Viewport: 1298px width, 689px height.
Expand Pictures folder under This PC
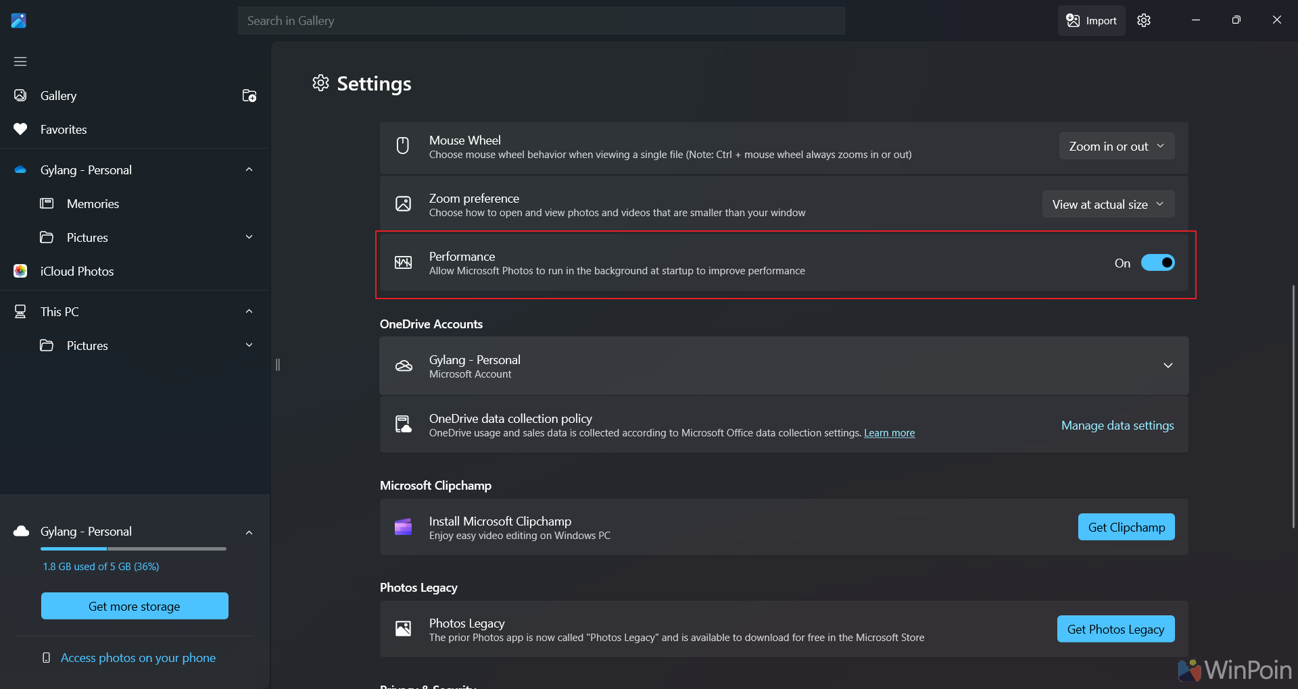click(249, 345)
